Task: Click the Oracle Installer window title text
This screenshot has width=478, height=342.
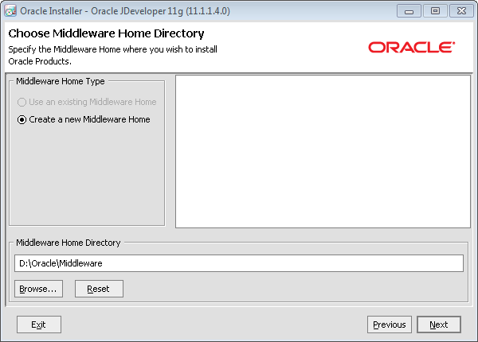Action: tap(125, 11)
